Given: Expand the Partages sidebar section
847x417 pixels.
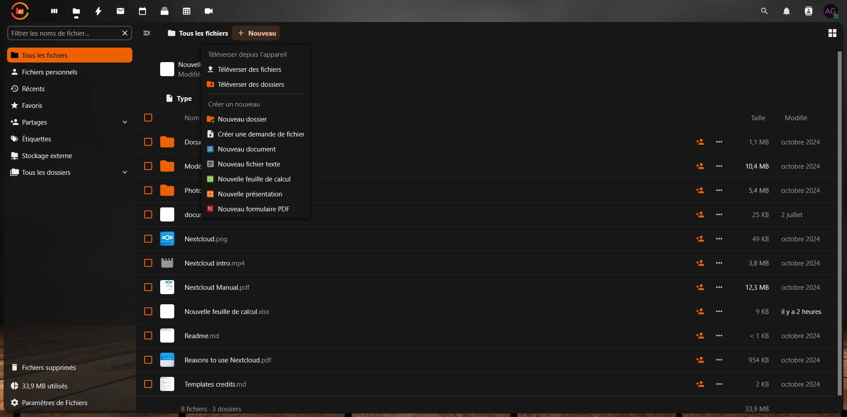Looking at the screenshot, I should (x=125, y=122).
